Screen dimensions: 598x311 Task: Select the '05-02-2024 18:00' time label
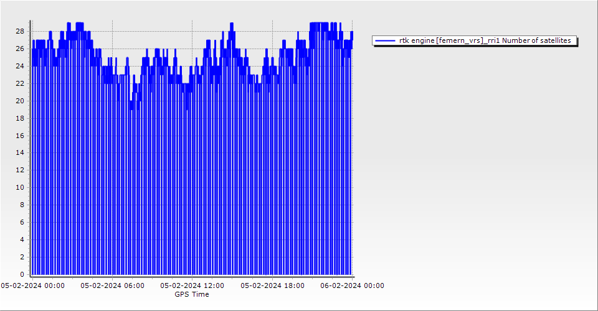(272, 285)
